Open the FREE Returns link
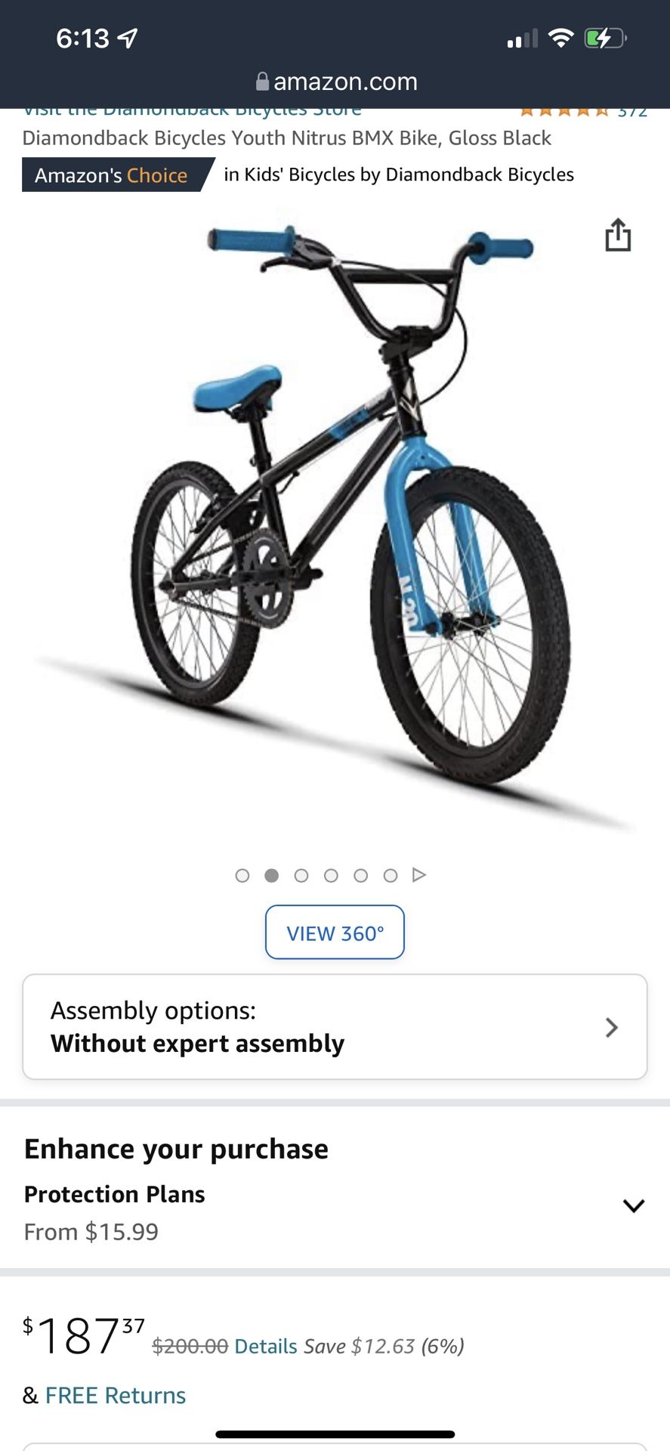This screenshot has height=1451, width=670. [116, 1395]
